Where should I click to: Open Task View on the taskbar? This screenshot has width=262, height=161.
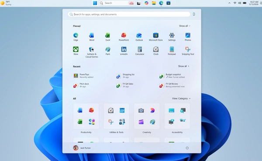tap(139, 3)
